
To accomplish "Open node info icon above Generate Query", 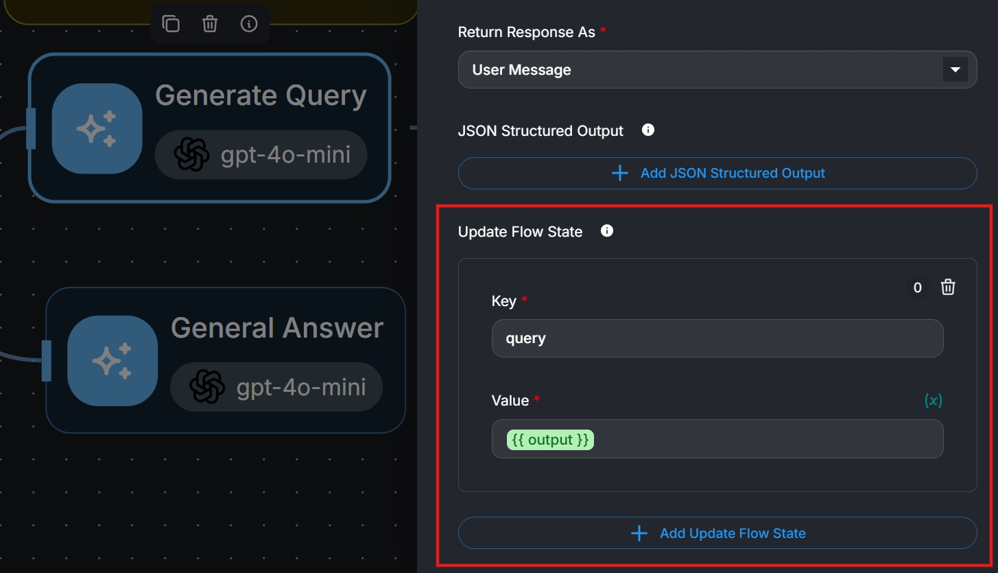I will coord(249,24).
